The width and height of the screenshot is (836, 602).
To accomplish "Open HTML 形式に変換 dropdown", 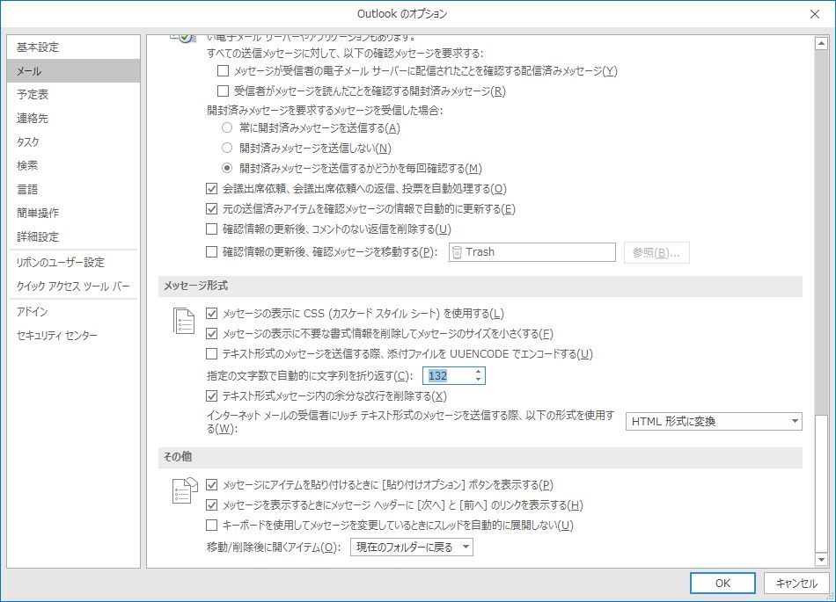I will (714, 422).
